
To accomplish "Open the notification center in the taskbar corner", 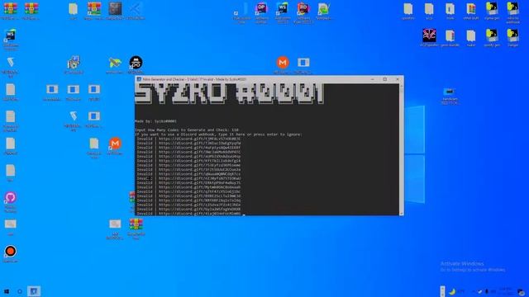I will coord(522,291).
